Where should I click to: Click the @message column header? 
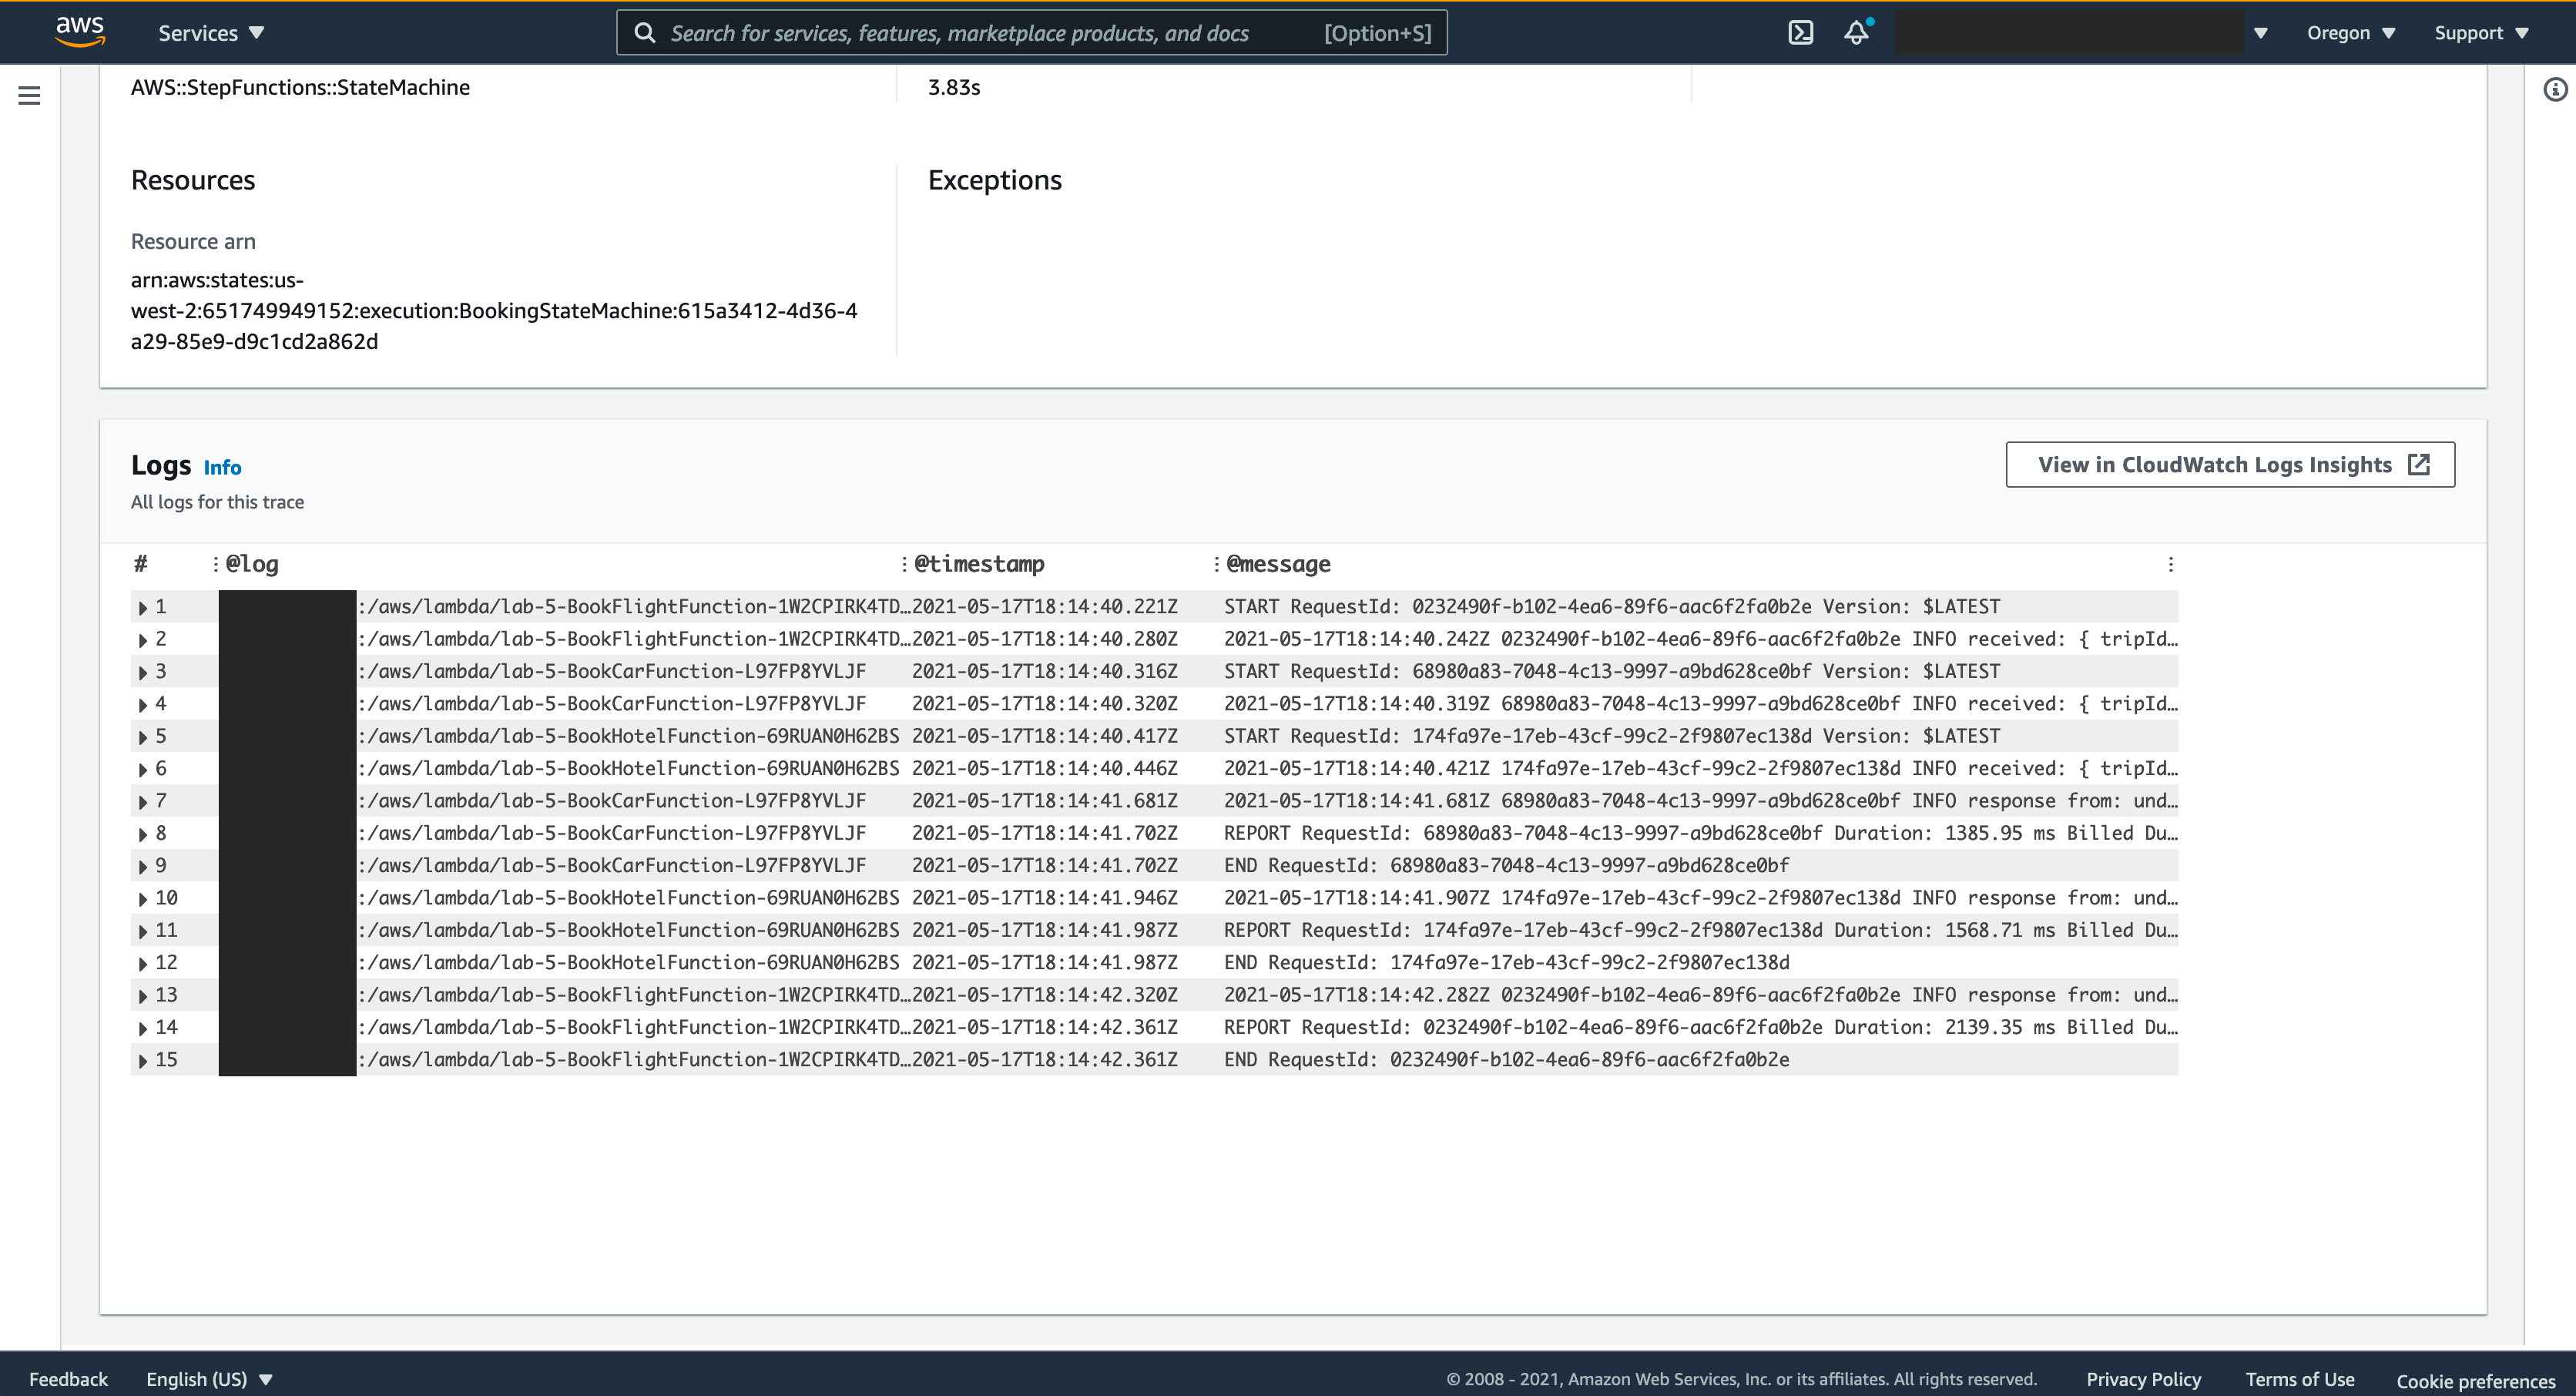click(x=1278, y=564)
